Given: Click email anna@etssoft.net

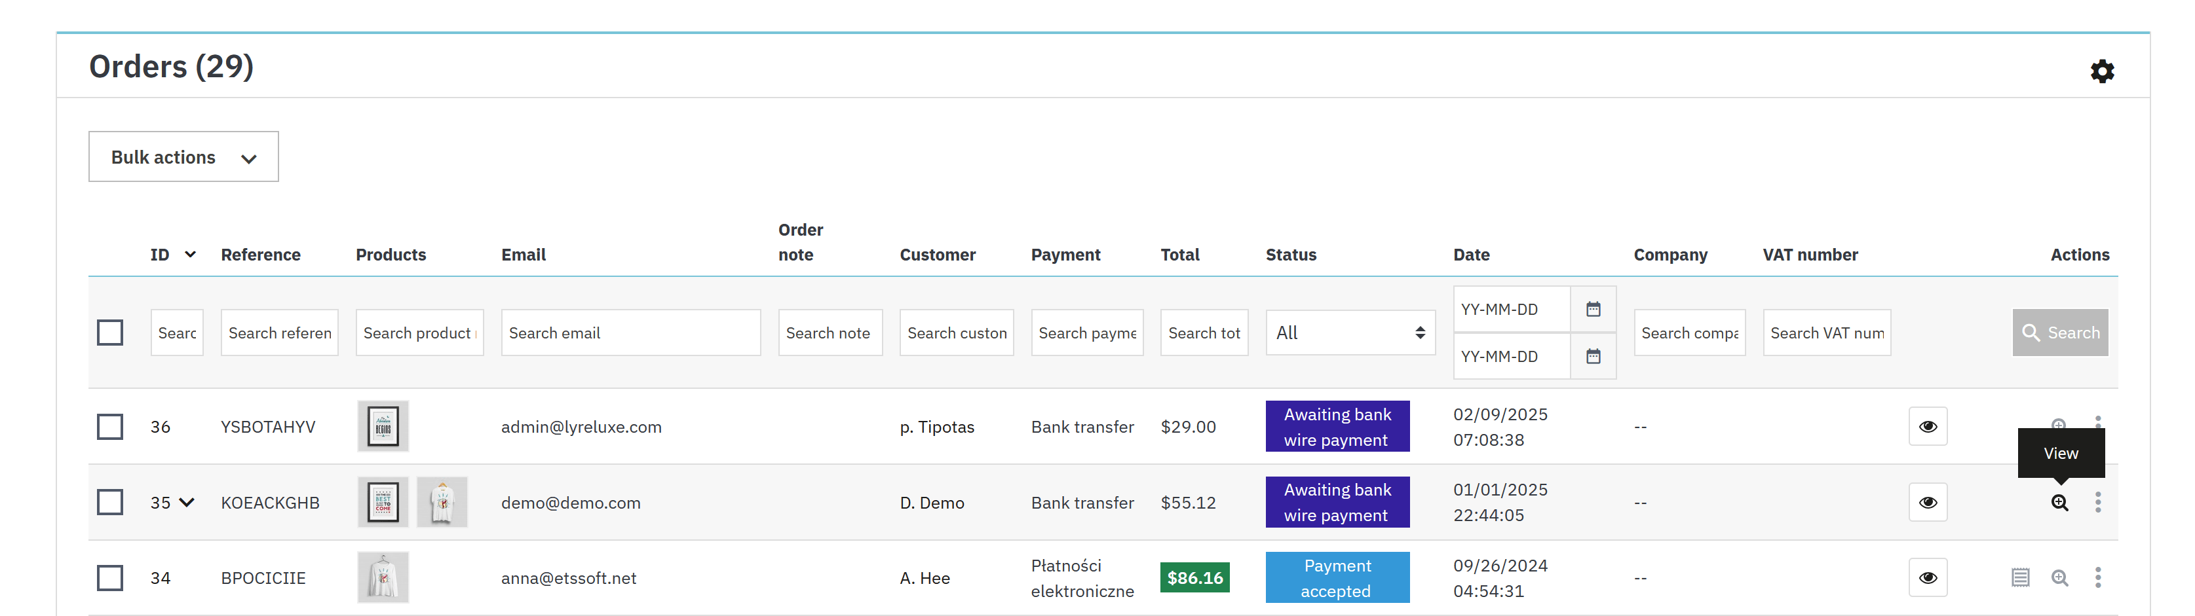Looking at the screenshot, I should coord(568,579).
